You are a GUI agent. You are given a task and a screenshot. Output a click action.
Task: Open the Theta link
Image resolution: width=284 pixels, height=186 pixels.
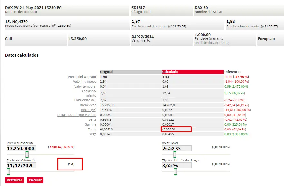(92, 129)
